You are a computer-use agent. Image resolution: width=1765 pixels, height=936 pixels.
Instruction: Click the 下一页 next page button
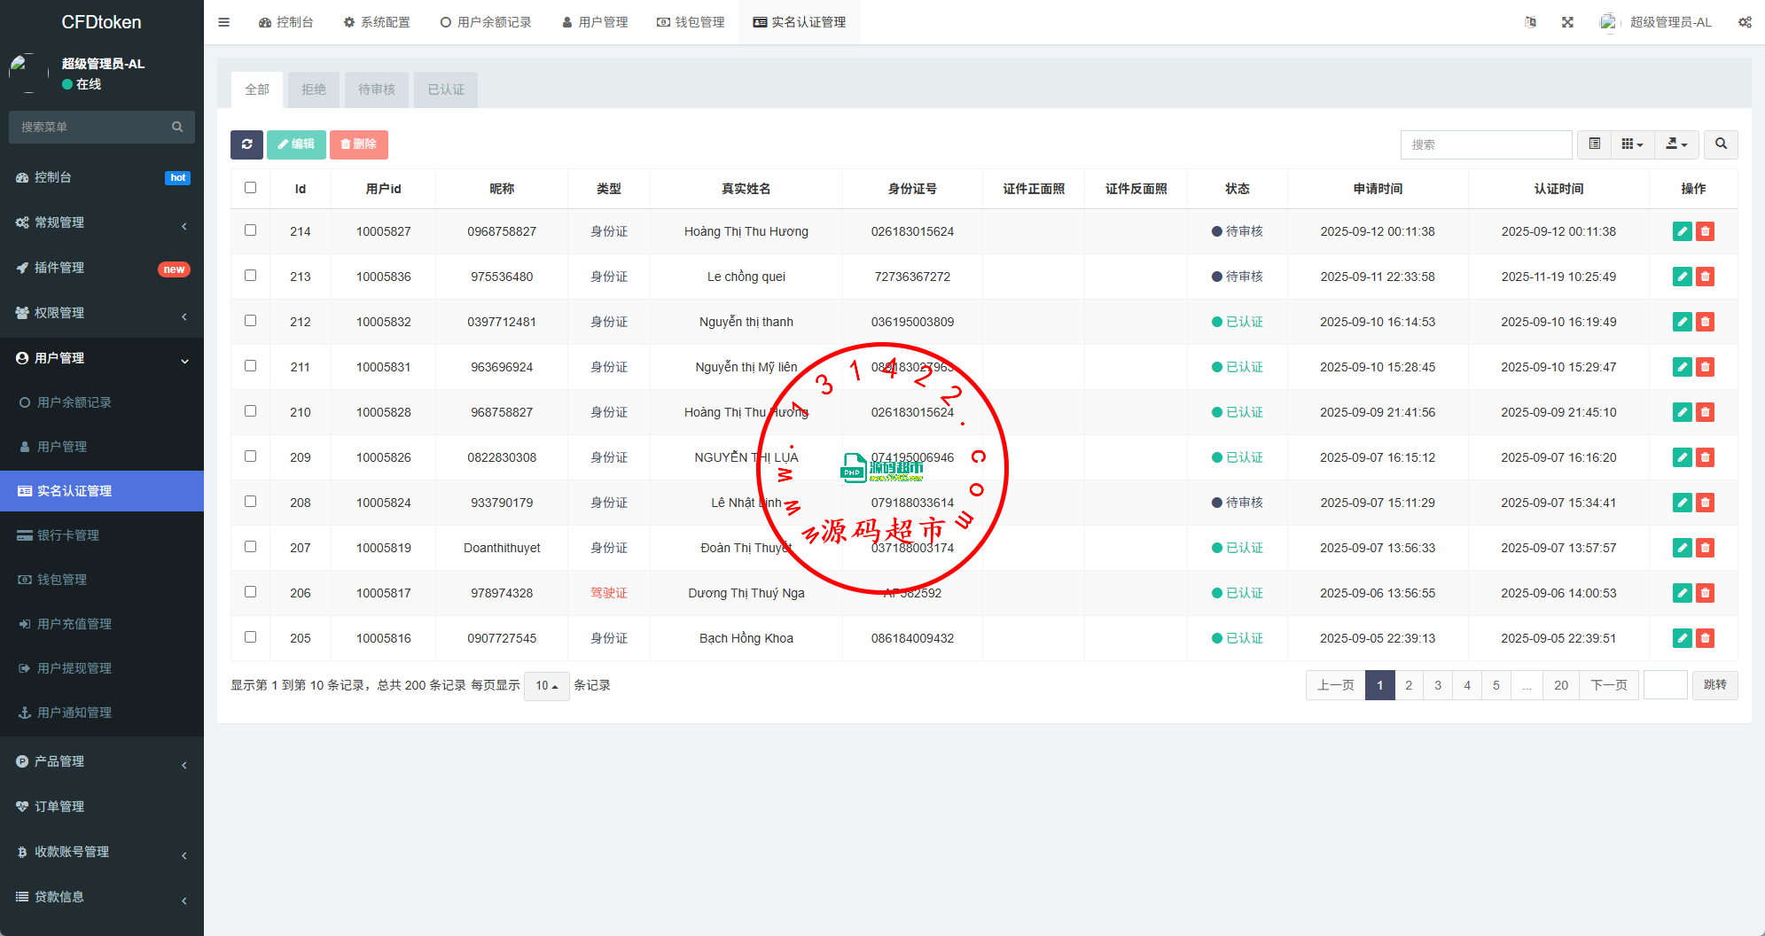[1608, 685]
